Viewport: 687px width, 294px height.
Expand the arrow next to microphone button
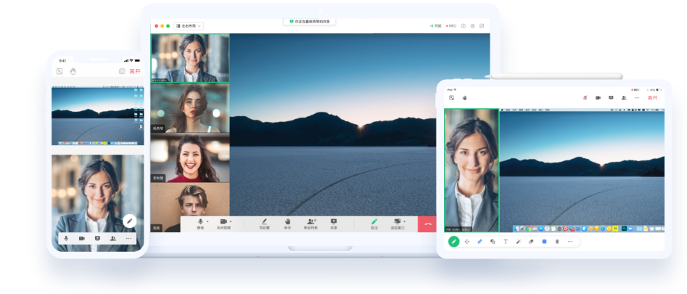coord(207,221)
